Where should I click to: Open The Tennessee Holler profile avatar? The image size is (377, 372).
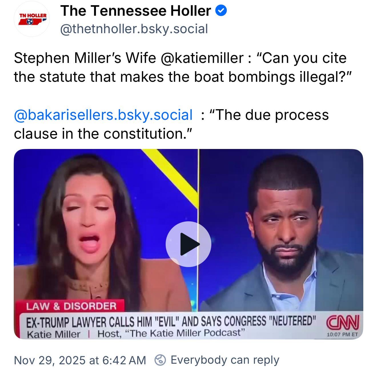32,19
